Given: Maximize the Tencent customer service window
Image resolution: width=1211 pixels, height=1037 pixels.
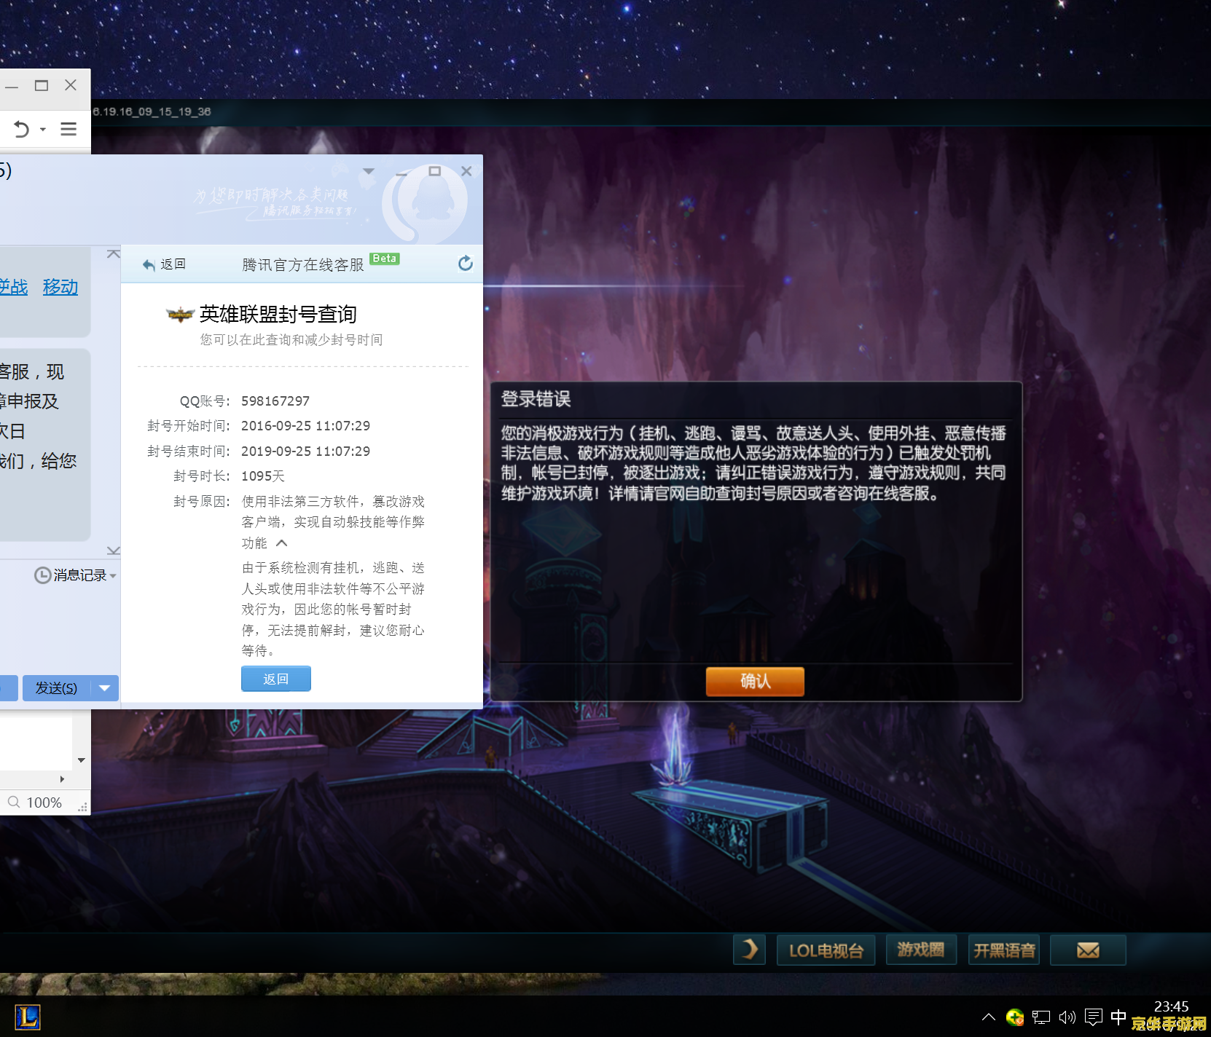Looking at the screenshot, I should tap(435, 171).
